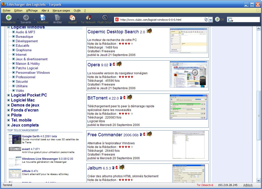Open the Opera 9.02 download link
The image size is (262, 189).
[x=94, y=65]
